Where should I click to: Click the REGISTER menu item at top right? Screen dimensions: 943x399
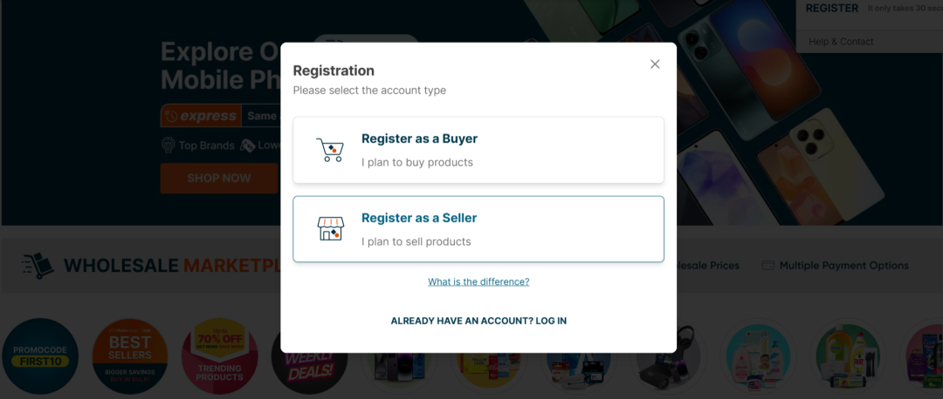click(831, 9)
